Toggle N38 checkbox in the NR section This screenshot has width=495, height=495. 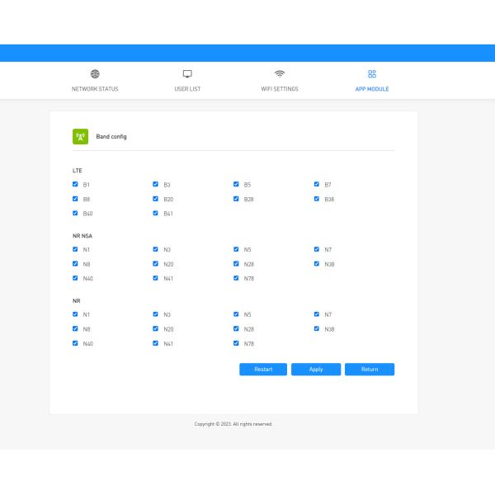point(316,328)
